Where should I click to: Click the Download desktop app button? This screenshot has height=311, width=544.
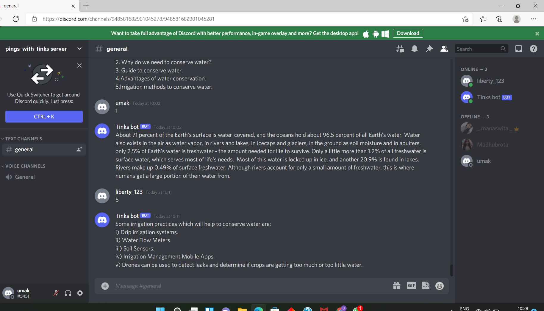click(x=408, y=33)
